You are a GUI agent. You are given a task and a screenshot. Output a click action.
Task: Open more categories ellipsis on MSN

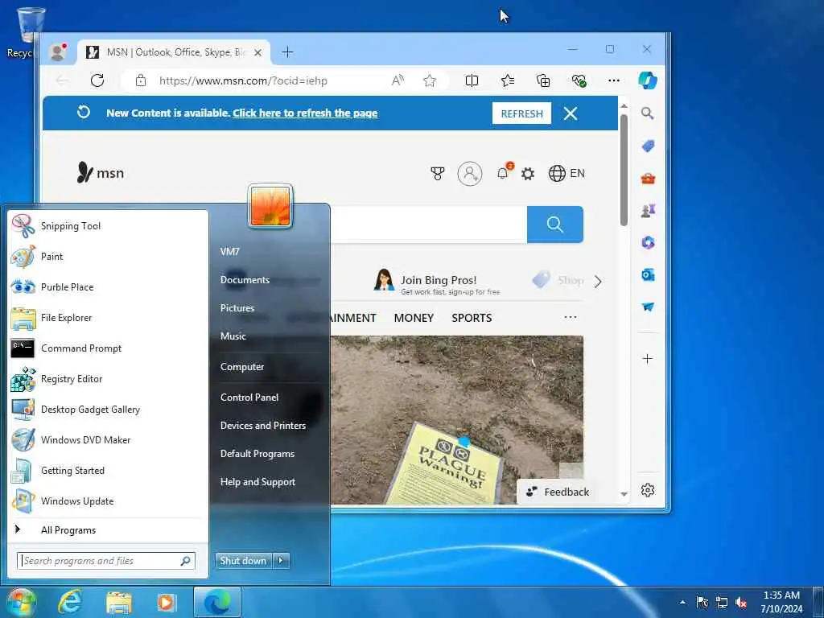(571, 317)
